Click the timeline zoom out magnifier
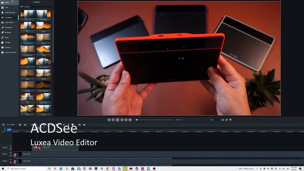Screen dimensions: 304x171 click(3, 125)
